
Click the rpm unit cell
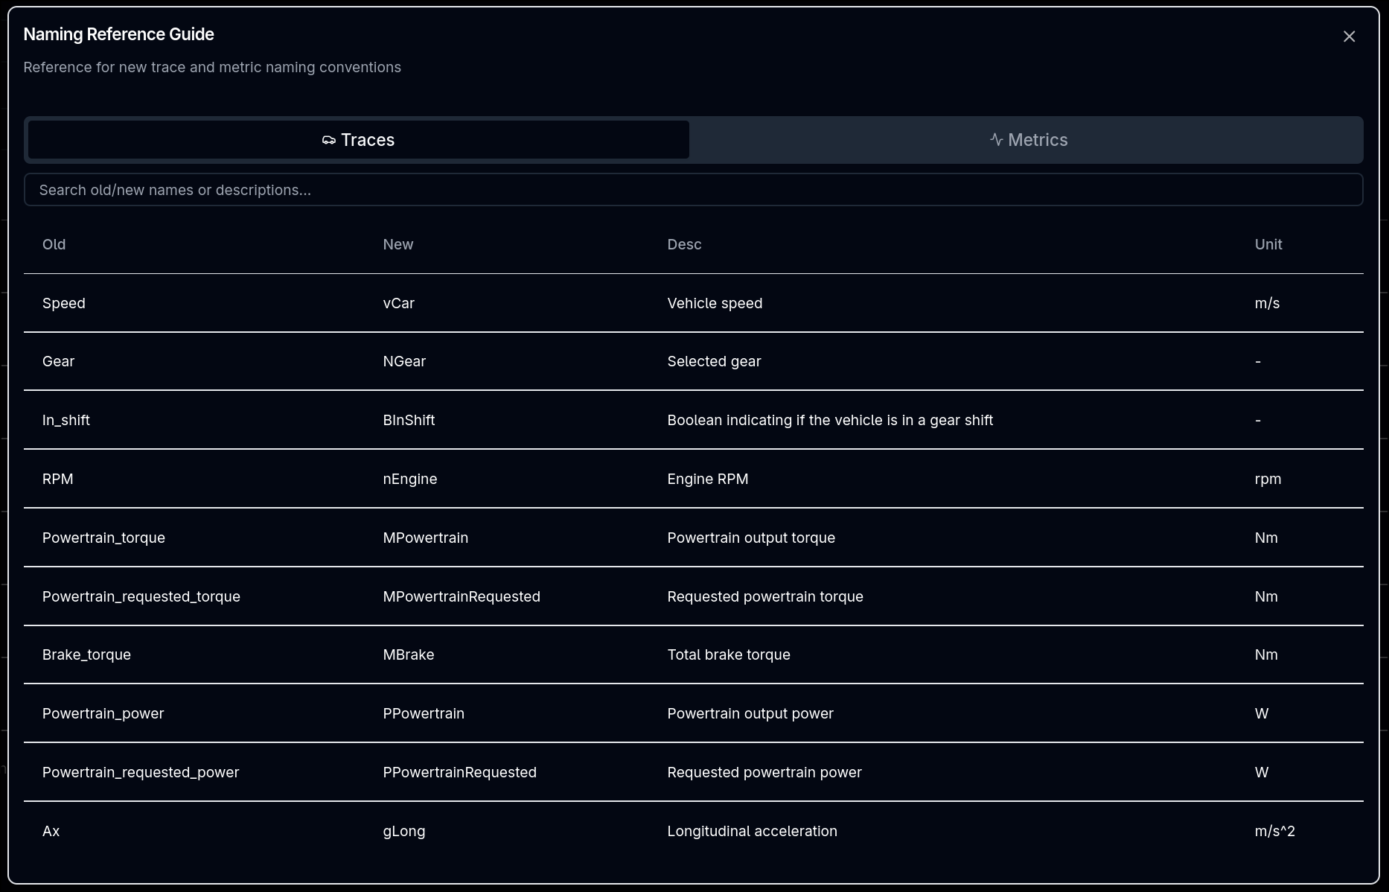click(1268, 479)
